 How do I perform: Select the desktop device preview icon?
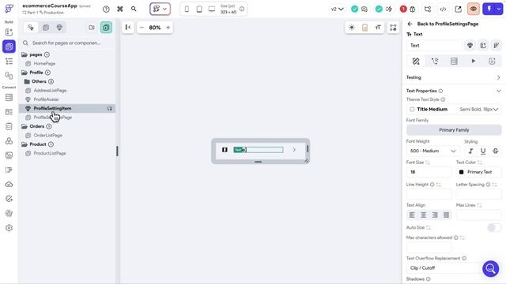click(x=212, y=9)
